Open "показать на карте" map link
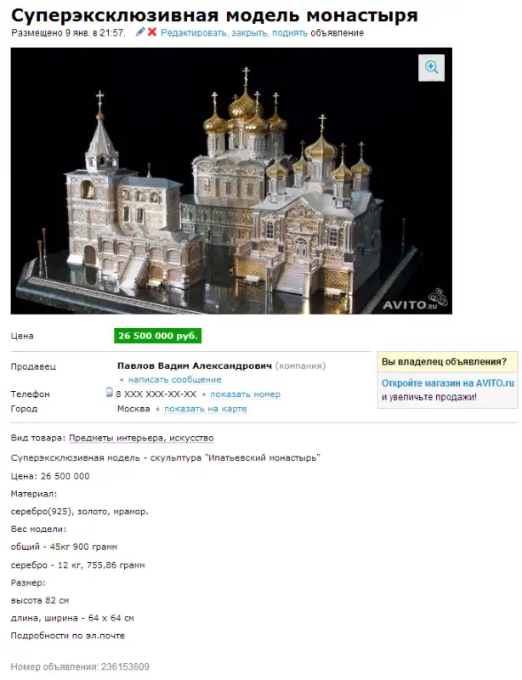 click(x=205, y=409)
